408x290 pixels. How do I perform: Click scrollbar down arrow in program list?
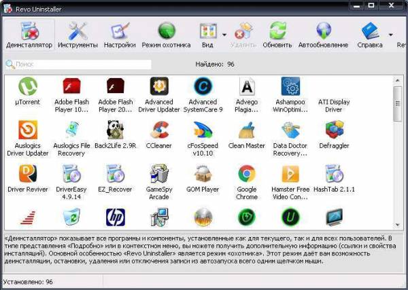tap(398, 225)
